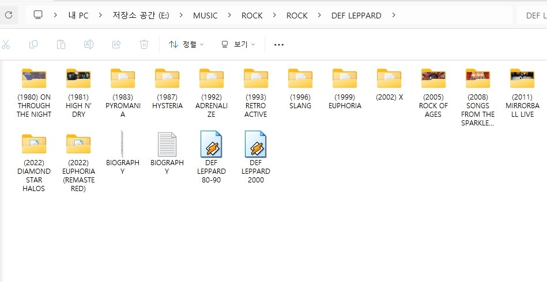Expand chevron after PC monitor icon
This screenshot has height=282, width=547.
point(55,16)
